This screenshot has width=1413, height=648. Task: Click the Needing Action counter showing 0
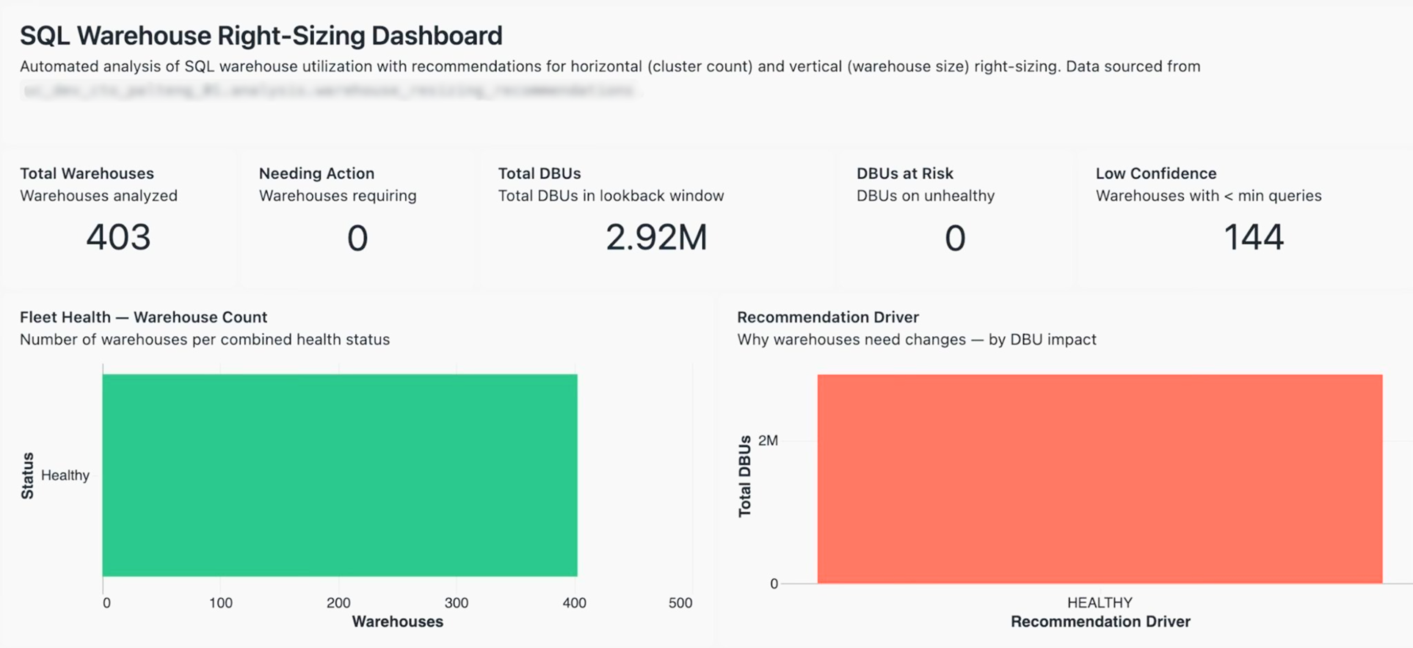357,238
